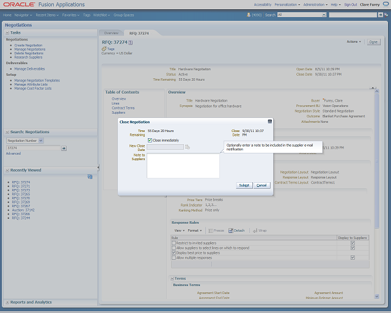Viewport: 391px width, 313px height.
Task: Check Allow multiple responses rule
Action: pos(174,257)
